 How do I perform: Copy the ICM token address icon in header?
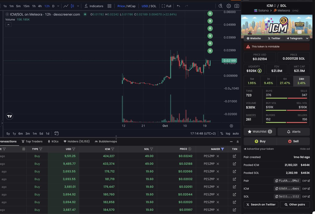tap(275, 6)
